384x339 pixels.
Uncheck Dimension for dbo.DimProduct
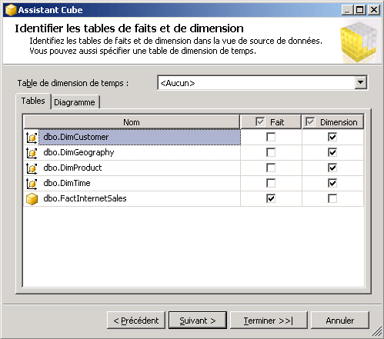332,168
